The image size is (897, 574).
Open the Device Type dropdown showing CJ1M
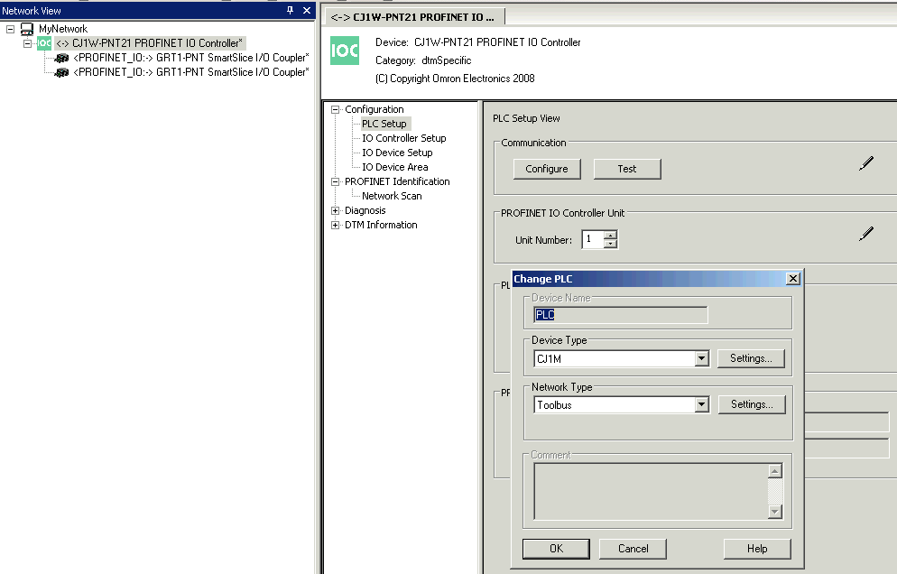pos(702,359)
